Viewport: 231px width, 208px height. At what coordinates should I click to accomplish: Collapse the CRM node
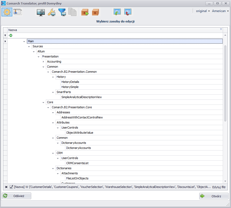tap(53, 153)
